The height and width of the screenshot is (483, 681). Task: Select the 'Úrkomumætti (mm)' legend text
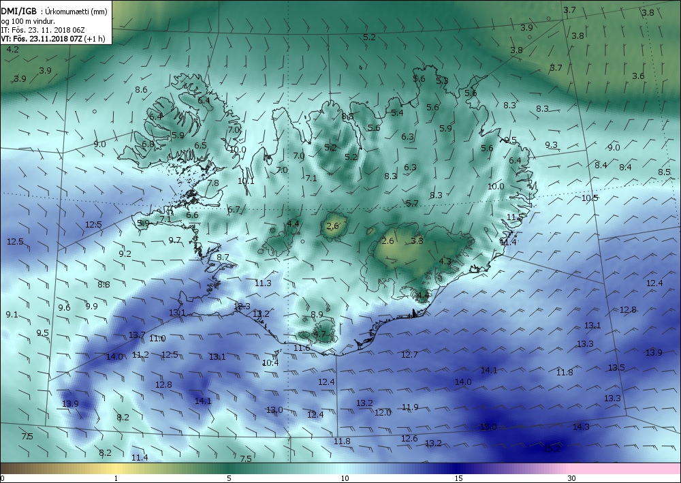[x=77, y=12]
